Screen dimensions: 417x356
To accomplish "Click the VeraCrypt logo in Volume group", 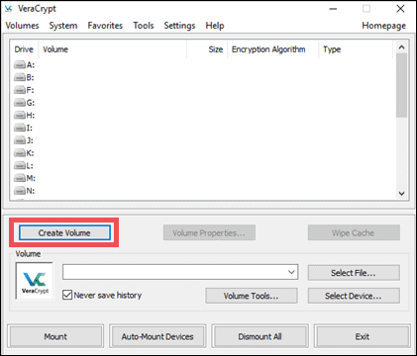I will [x=35, y=281].
